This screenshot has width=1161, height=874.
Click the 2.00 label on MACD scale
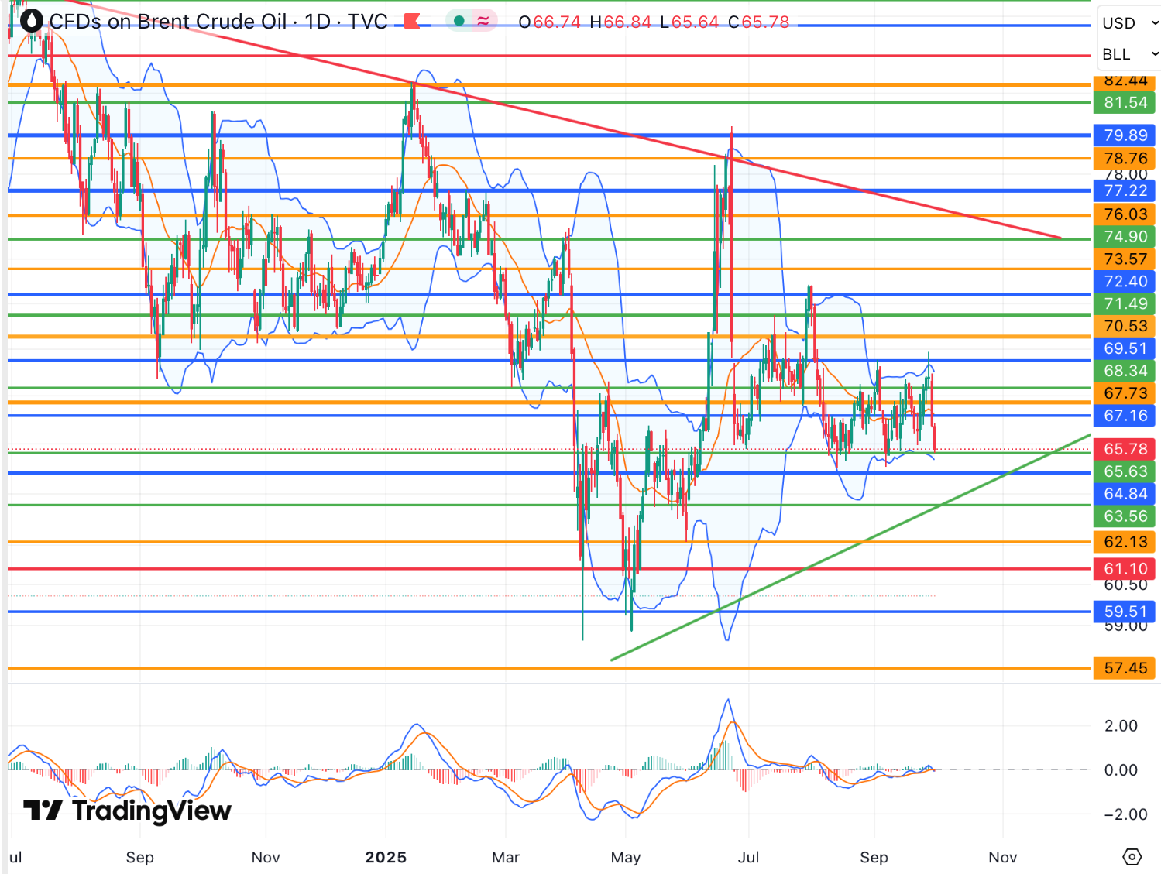pos(1120,726)
